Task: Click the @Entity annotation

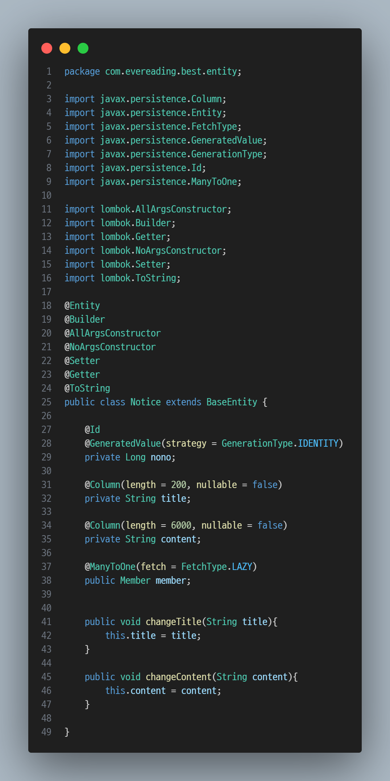Action: pyautogui.click(x=82, y=306)
